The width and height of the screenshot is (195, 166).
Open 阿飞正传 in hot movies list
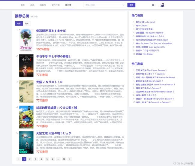coord(144,29)
